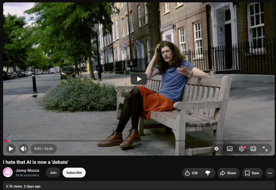Like the video with thumbs up 338
Image resolution: width=276 pixels, height=190 pixels.
191,173
